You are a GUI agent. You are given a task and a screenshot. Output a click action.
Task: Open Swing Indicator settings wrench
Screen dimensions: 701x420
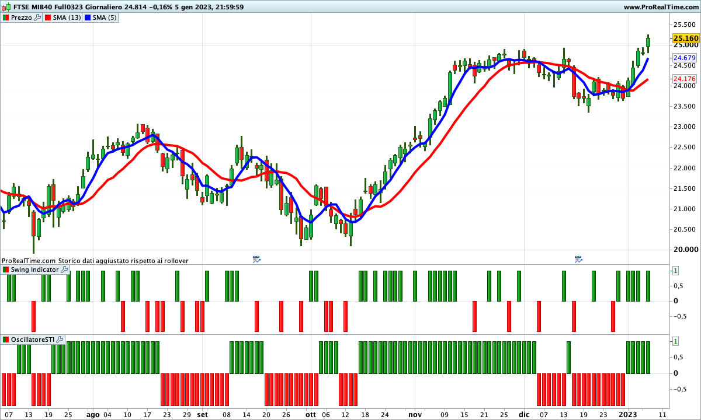point(64,269)
